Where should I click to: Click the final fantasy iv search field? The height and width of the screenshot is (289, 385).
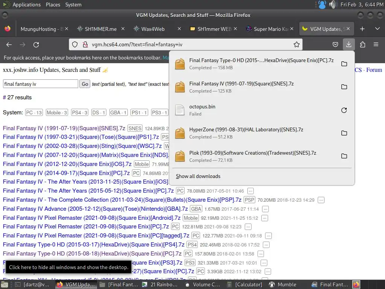(x=41, y=84)
